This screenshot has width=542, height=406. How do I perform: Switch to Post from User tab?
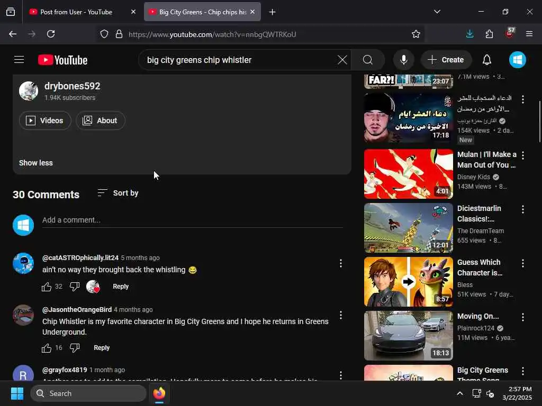(x=76, y=12)
